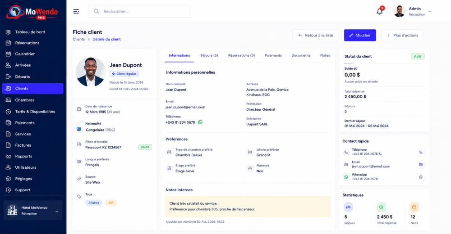Screen dimensions: 451x234
Task: Click the Modifier button
Action: (360, 35)
